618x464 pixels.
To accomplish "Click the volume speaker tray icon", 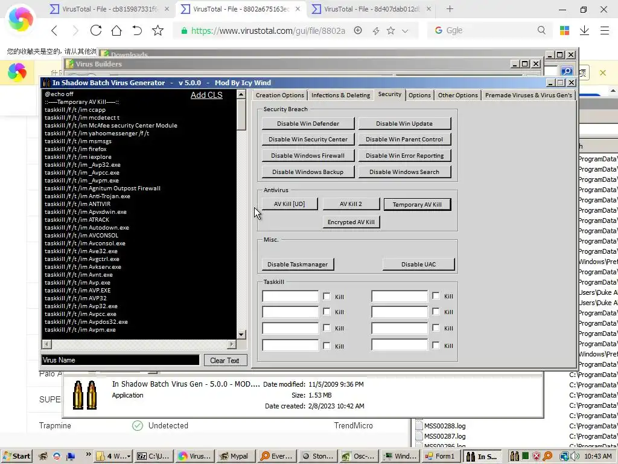I will pos(574,456).
